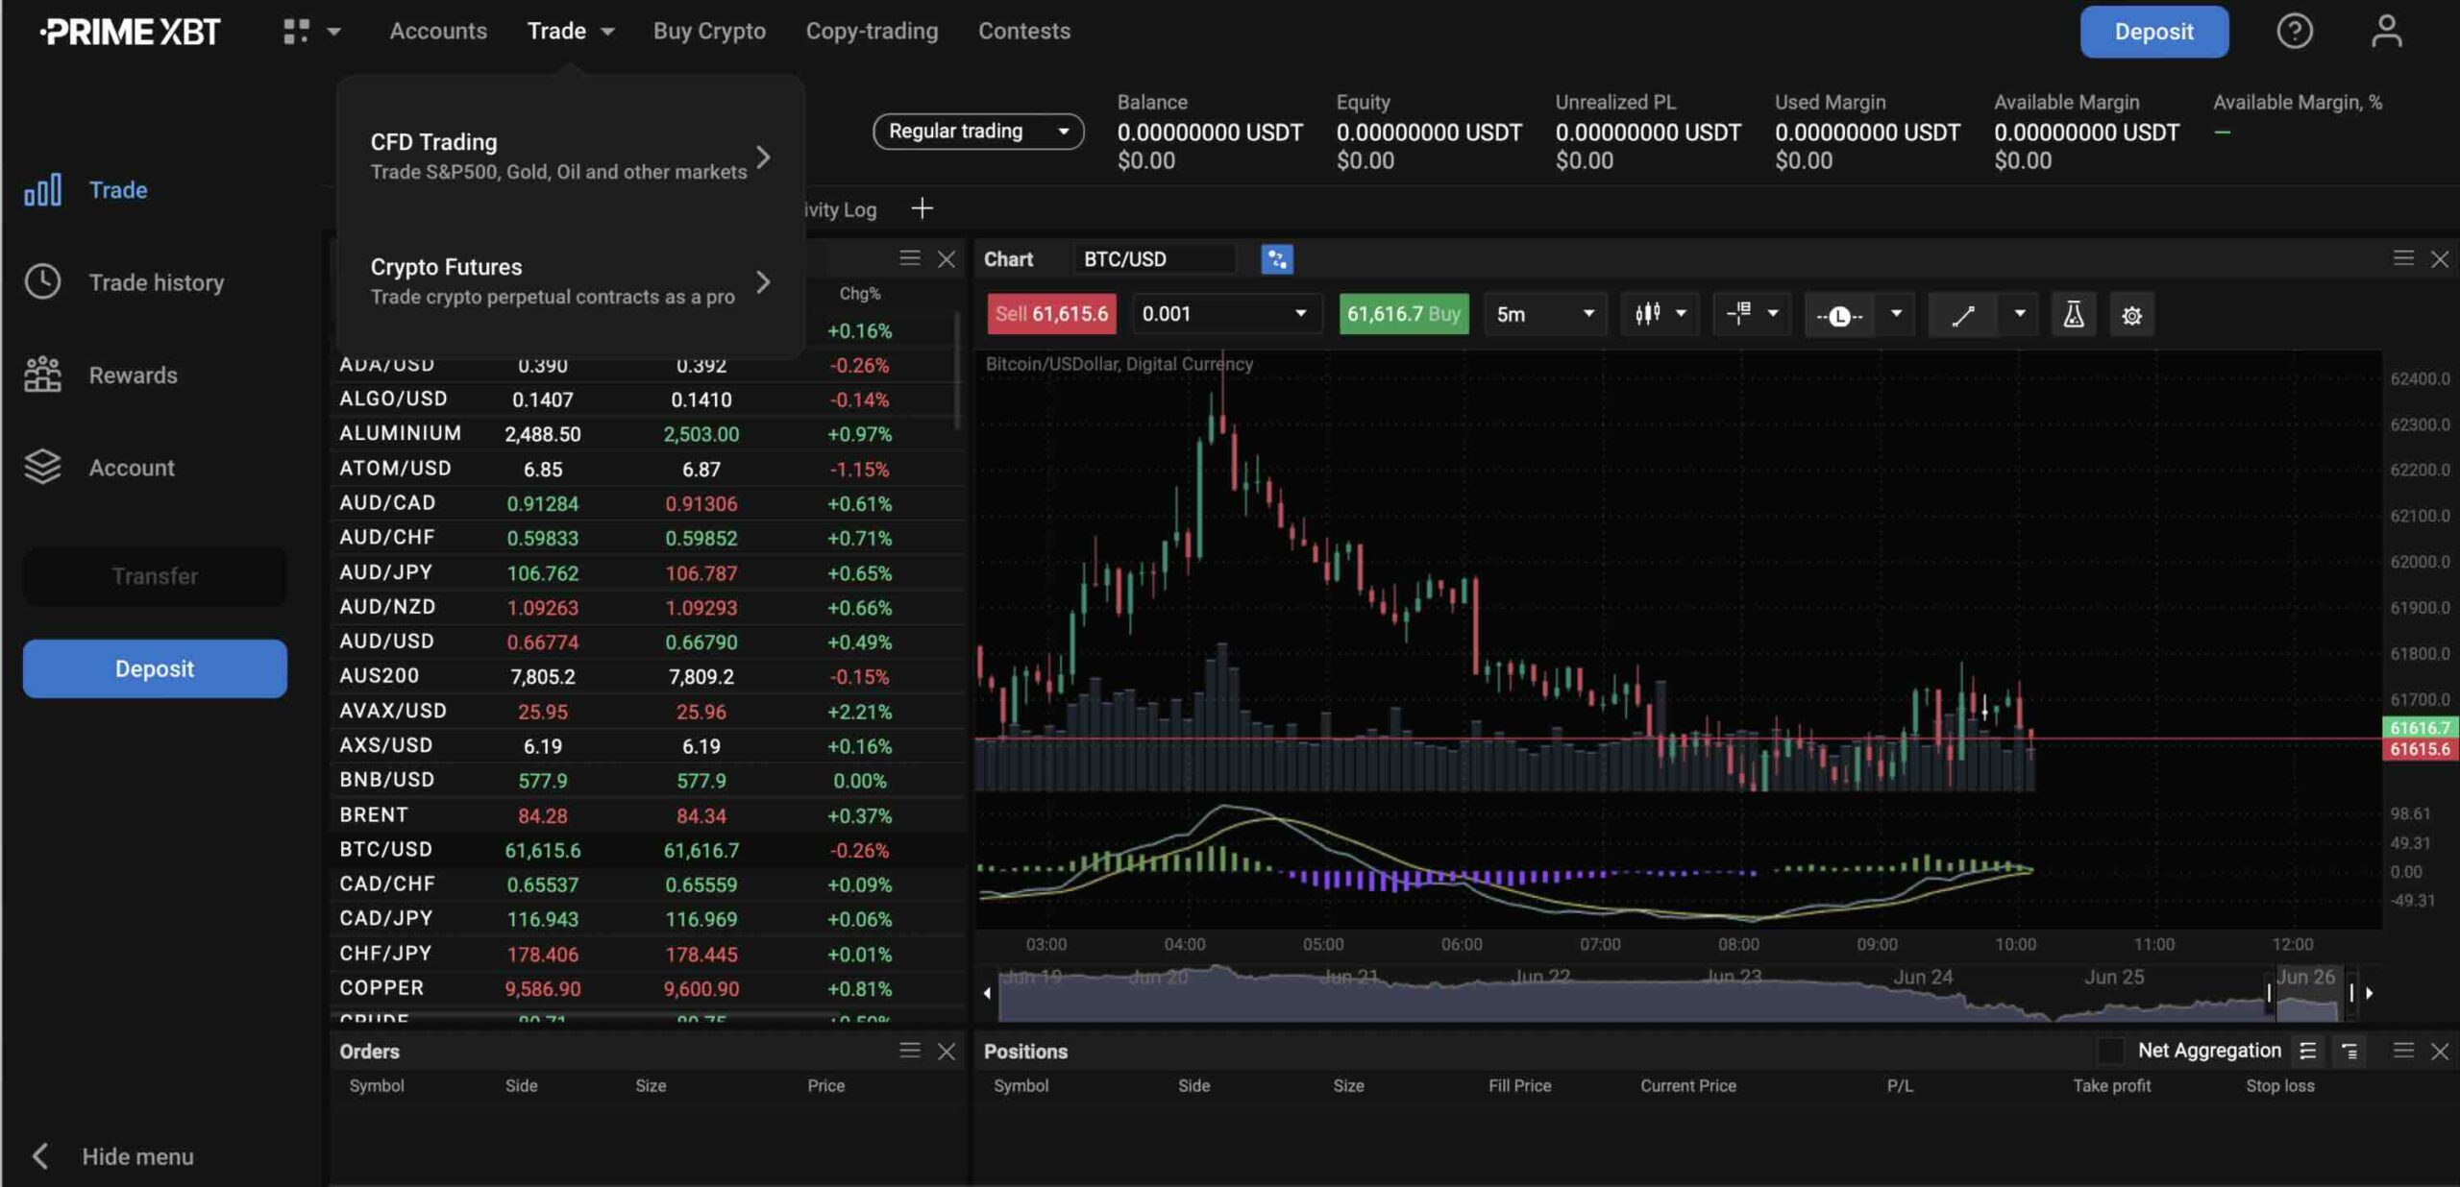This screenshot has height=1187, width=2460.
Task: Expand the price line dropdown arrow
Action: [x=1896, y=314]
